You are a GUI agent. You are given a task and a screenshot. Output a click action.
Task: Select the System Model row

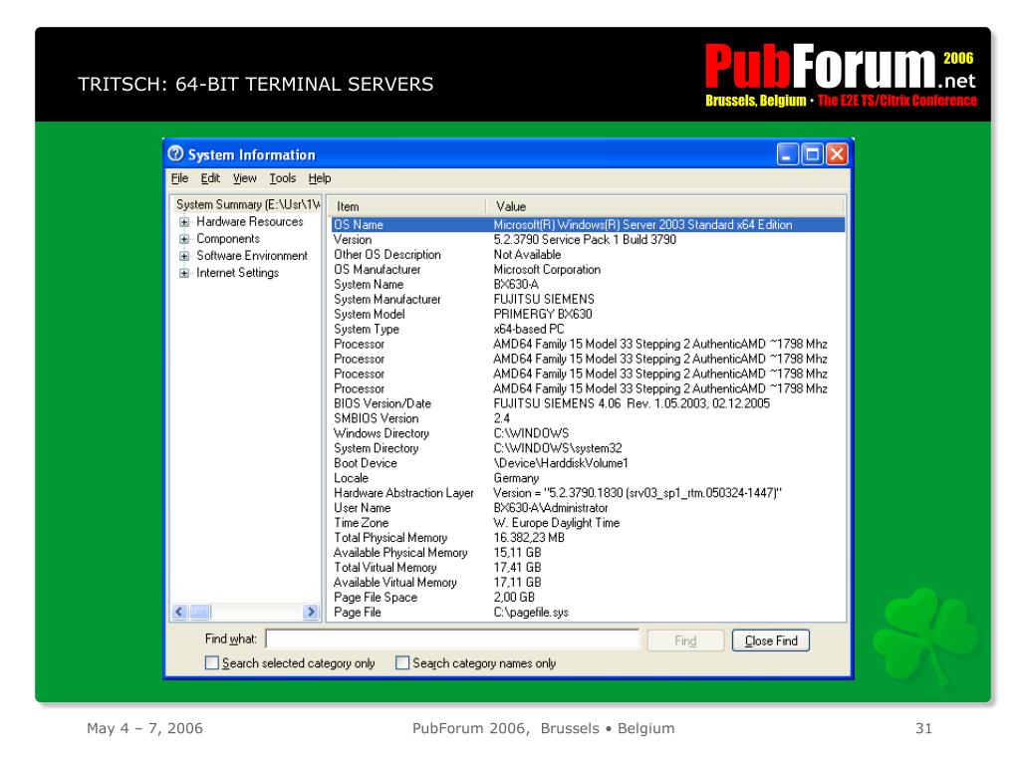(588, 314)
